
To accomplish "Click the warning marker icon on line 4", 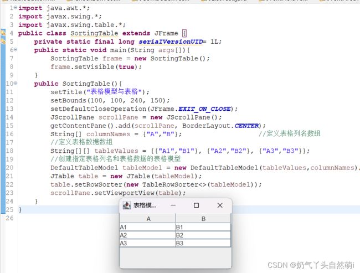I will click(x=3, y=33).
